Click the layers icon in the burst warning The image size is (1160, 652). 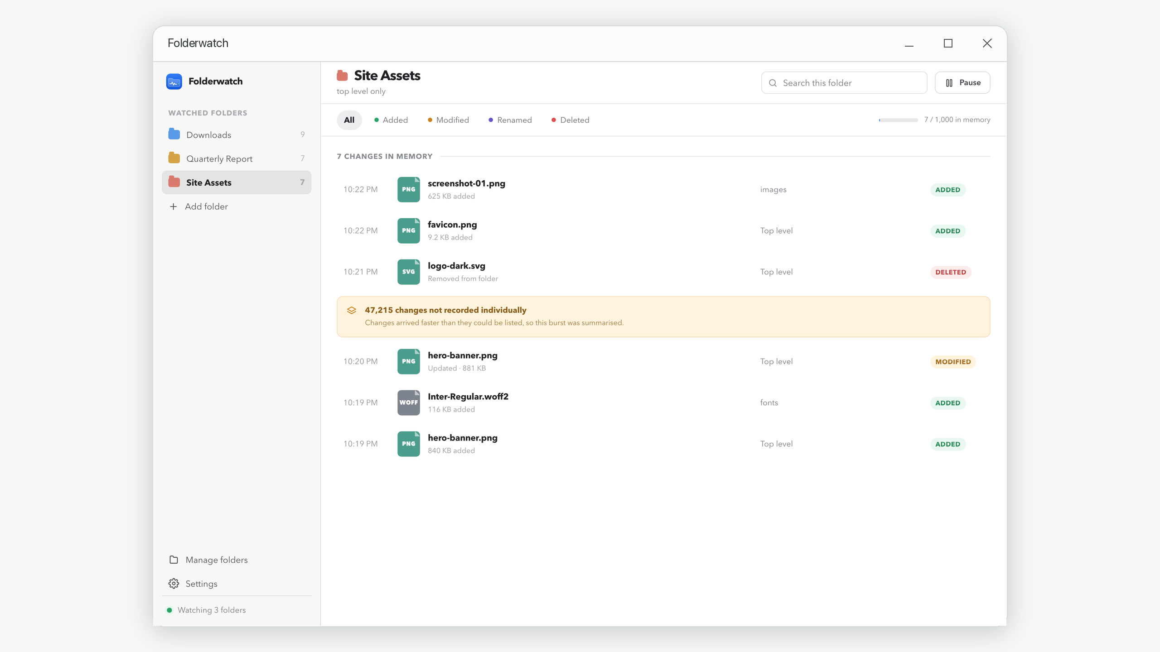[352, 311]
